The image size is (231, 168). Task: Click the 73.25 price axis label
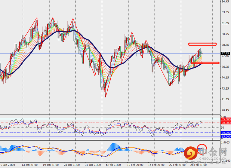point(225,88)
